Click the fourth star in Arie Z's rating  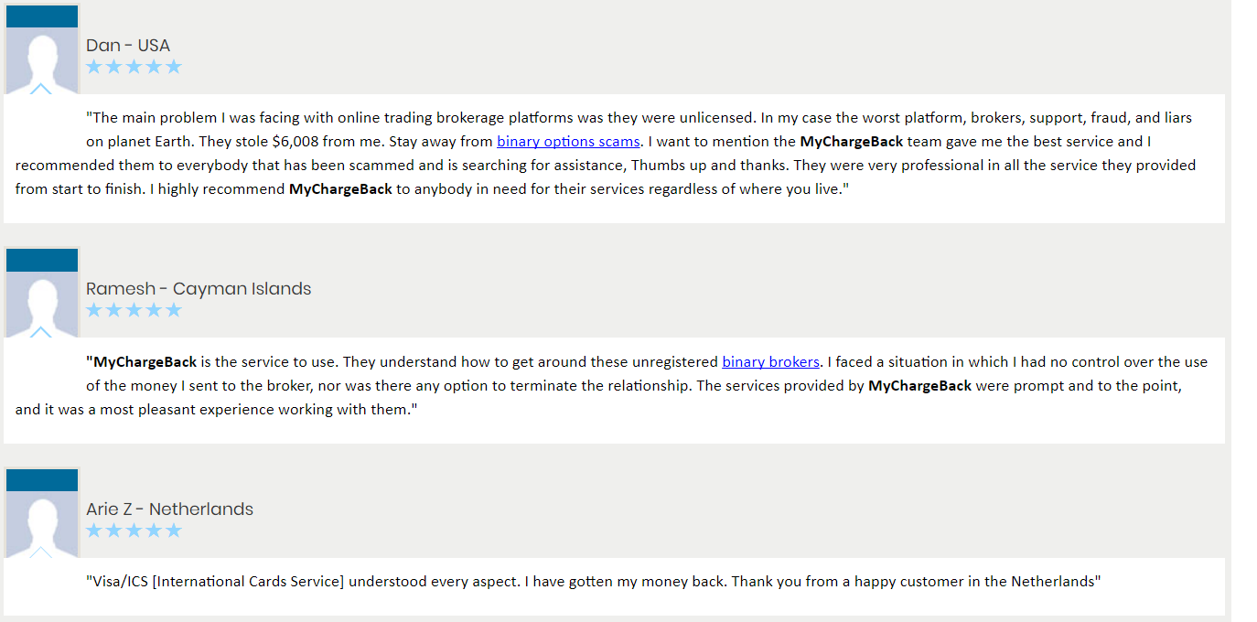click(154, 531)
